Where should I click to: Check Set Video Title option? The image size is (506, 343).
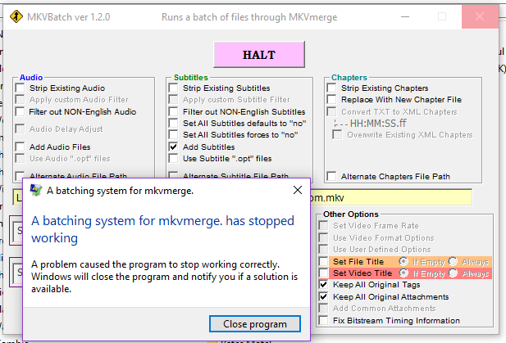point(323,273)
